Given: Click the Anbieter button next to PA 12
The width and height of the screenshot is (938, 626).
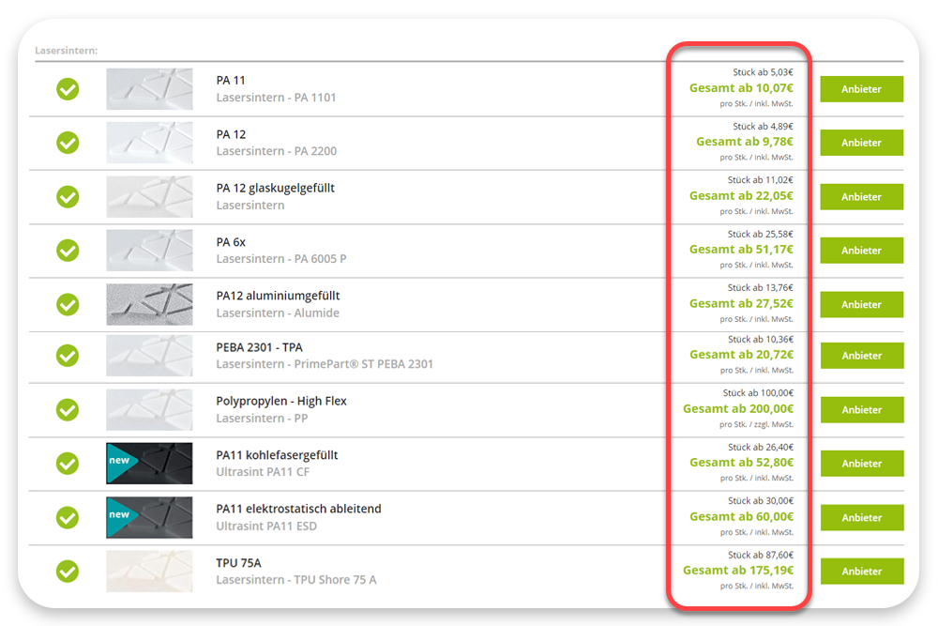Looking at the screenshot, I should point(861,143).
